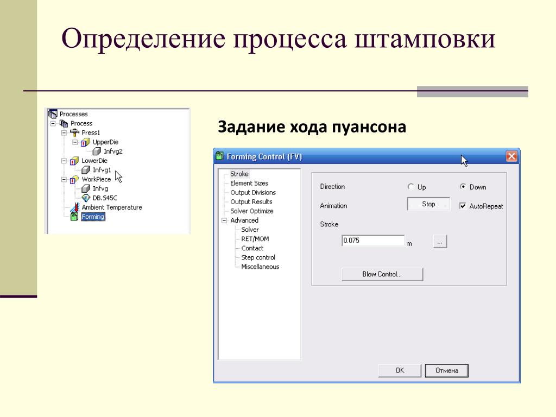This screenshot has height=417, width=556.
Task: Click the Process node icon
Action: pyautogui.click(x=64, y=123)
